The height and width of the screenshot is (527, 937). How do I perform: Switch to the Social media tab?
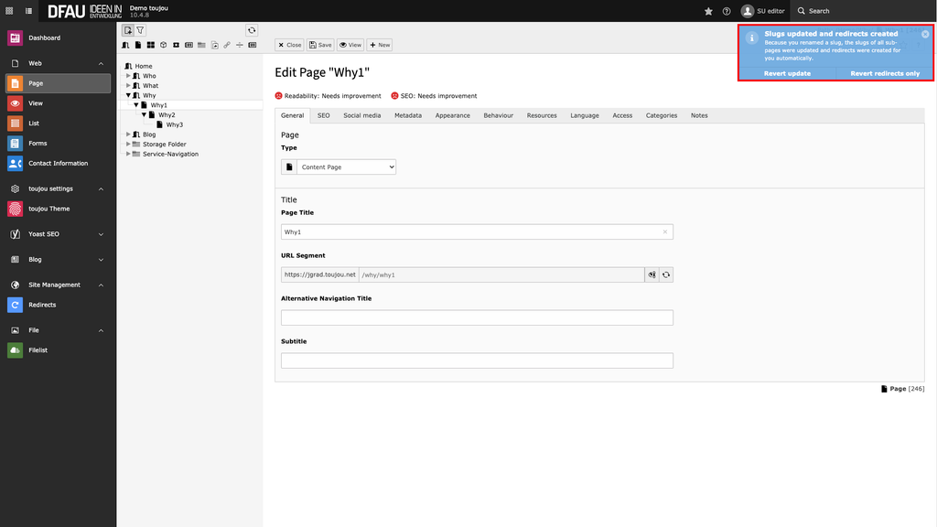pyautogui.click(x=361, y=115)
